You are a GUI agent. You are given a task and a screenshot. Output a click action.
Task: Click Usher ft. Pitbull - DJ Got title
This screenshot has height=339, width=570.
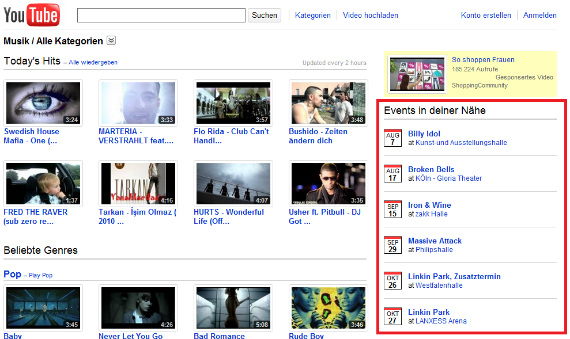click(324, 216)
